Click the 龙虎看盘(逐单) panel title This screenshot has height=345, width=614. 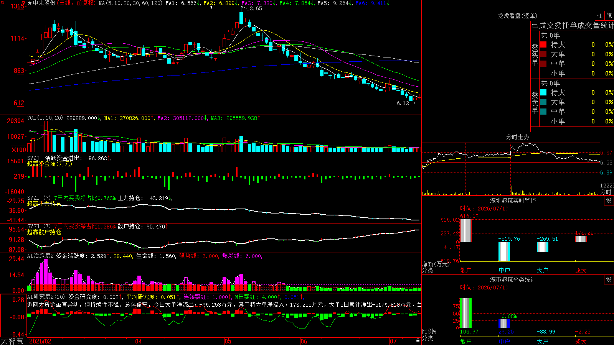pos(518,16)
